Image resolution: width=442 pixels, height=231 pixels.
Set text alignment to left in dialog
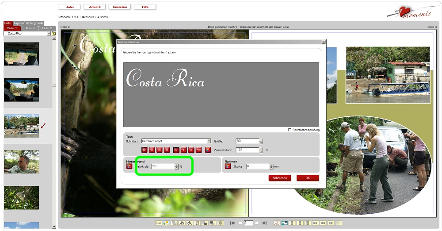click(x=145, y=150)
